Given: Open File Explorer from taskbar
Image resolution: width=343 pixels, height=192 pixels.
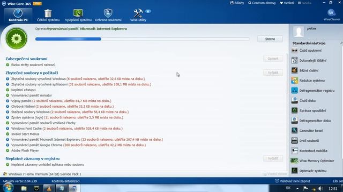Looking at the screenshot, I should [x=24, y=188].
